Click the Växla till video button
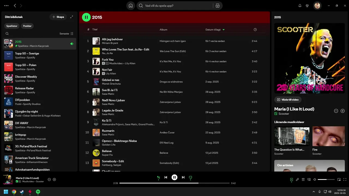Image resolution: width=349 pixels, height=196 pixels. [x=288, y=100]
